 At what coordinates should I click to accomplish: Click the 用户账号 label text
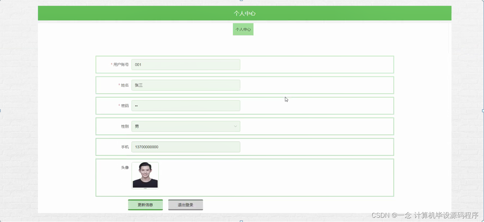[x=121, y=65]
